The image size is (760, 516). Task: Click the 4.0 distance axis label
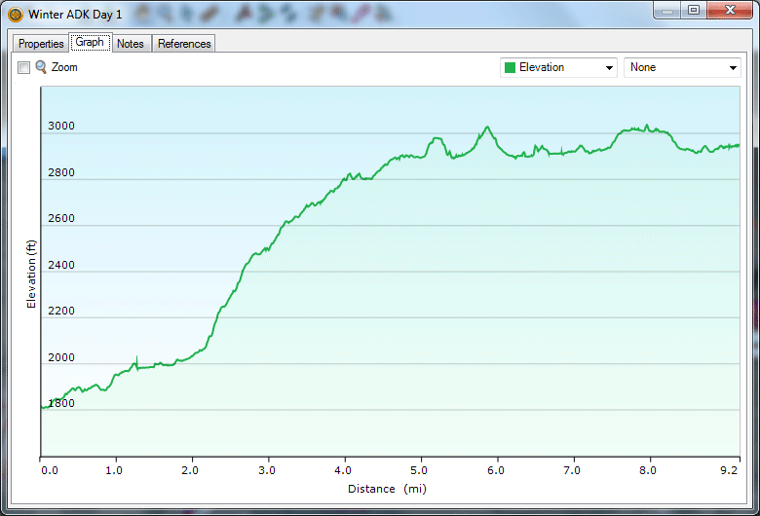(x=343, y=470)
